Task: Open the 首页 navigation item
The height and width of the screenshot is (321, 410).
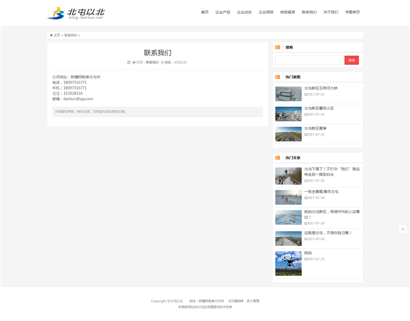Action: point(205,12)
